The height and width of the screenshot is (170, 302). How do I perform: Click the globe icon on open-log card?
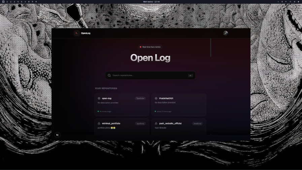(99, 98)
